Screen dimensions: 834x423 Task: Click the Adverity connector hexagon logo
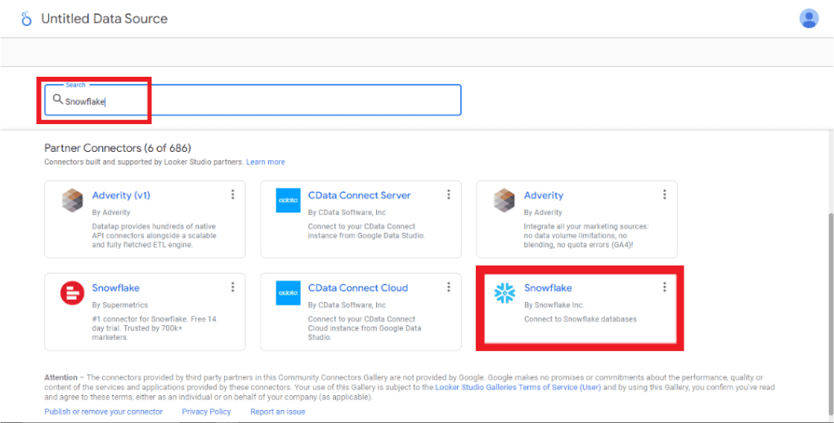[x=504, y=200]
